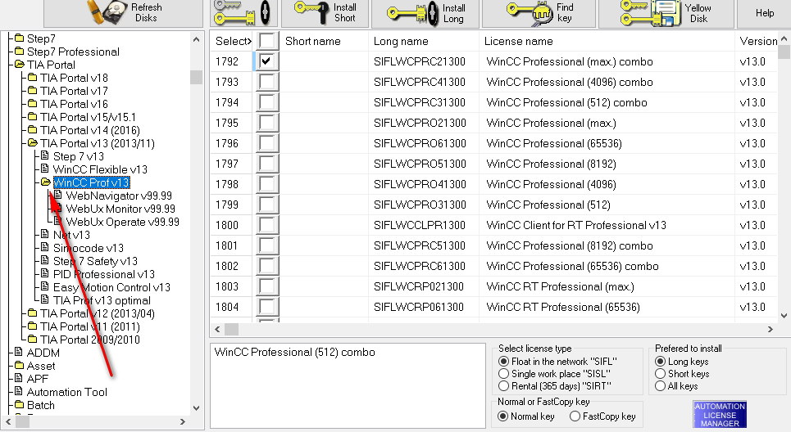This screenshot has width=791, height=432.
Task: Check the checkbox for row 1798
Action: point(267,184)
